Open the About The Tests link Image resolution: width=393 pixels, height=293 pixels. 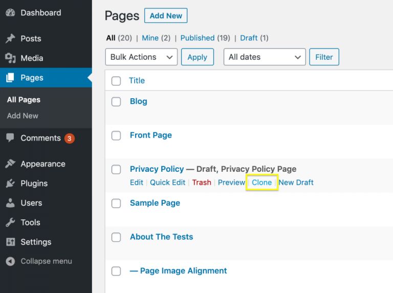161,237
